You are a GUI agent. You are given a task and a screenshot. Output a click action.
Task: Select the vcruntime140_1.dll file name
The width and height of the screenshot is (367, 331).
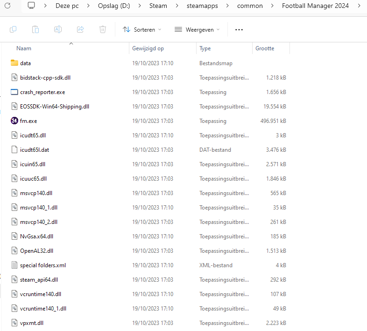click(x=43, y=309)
